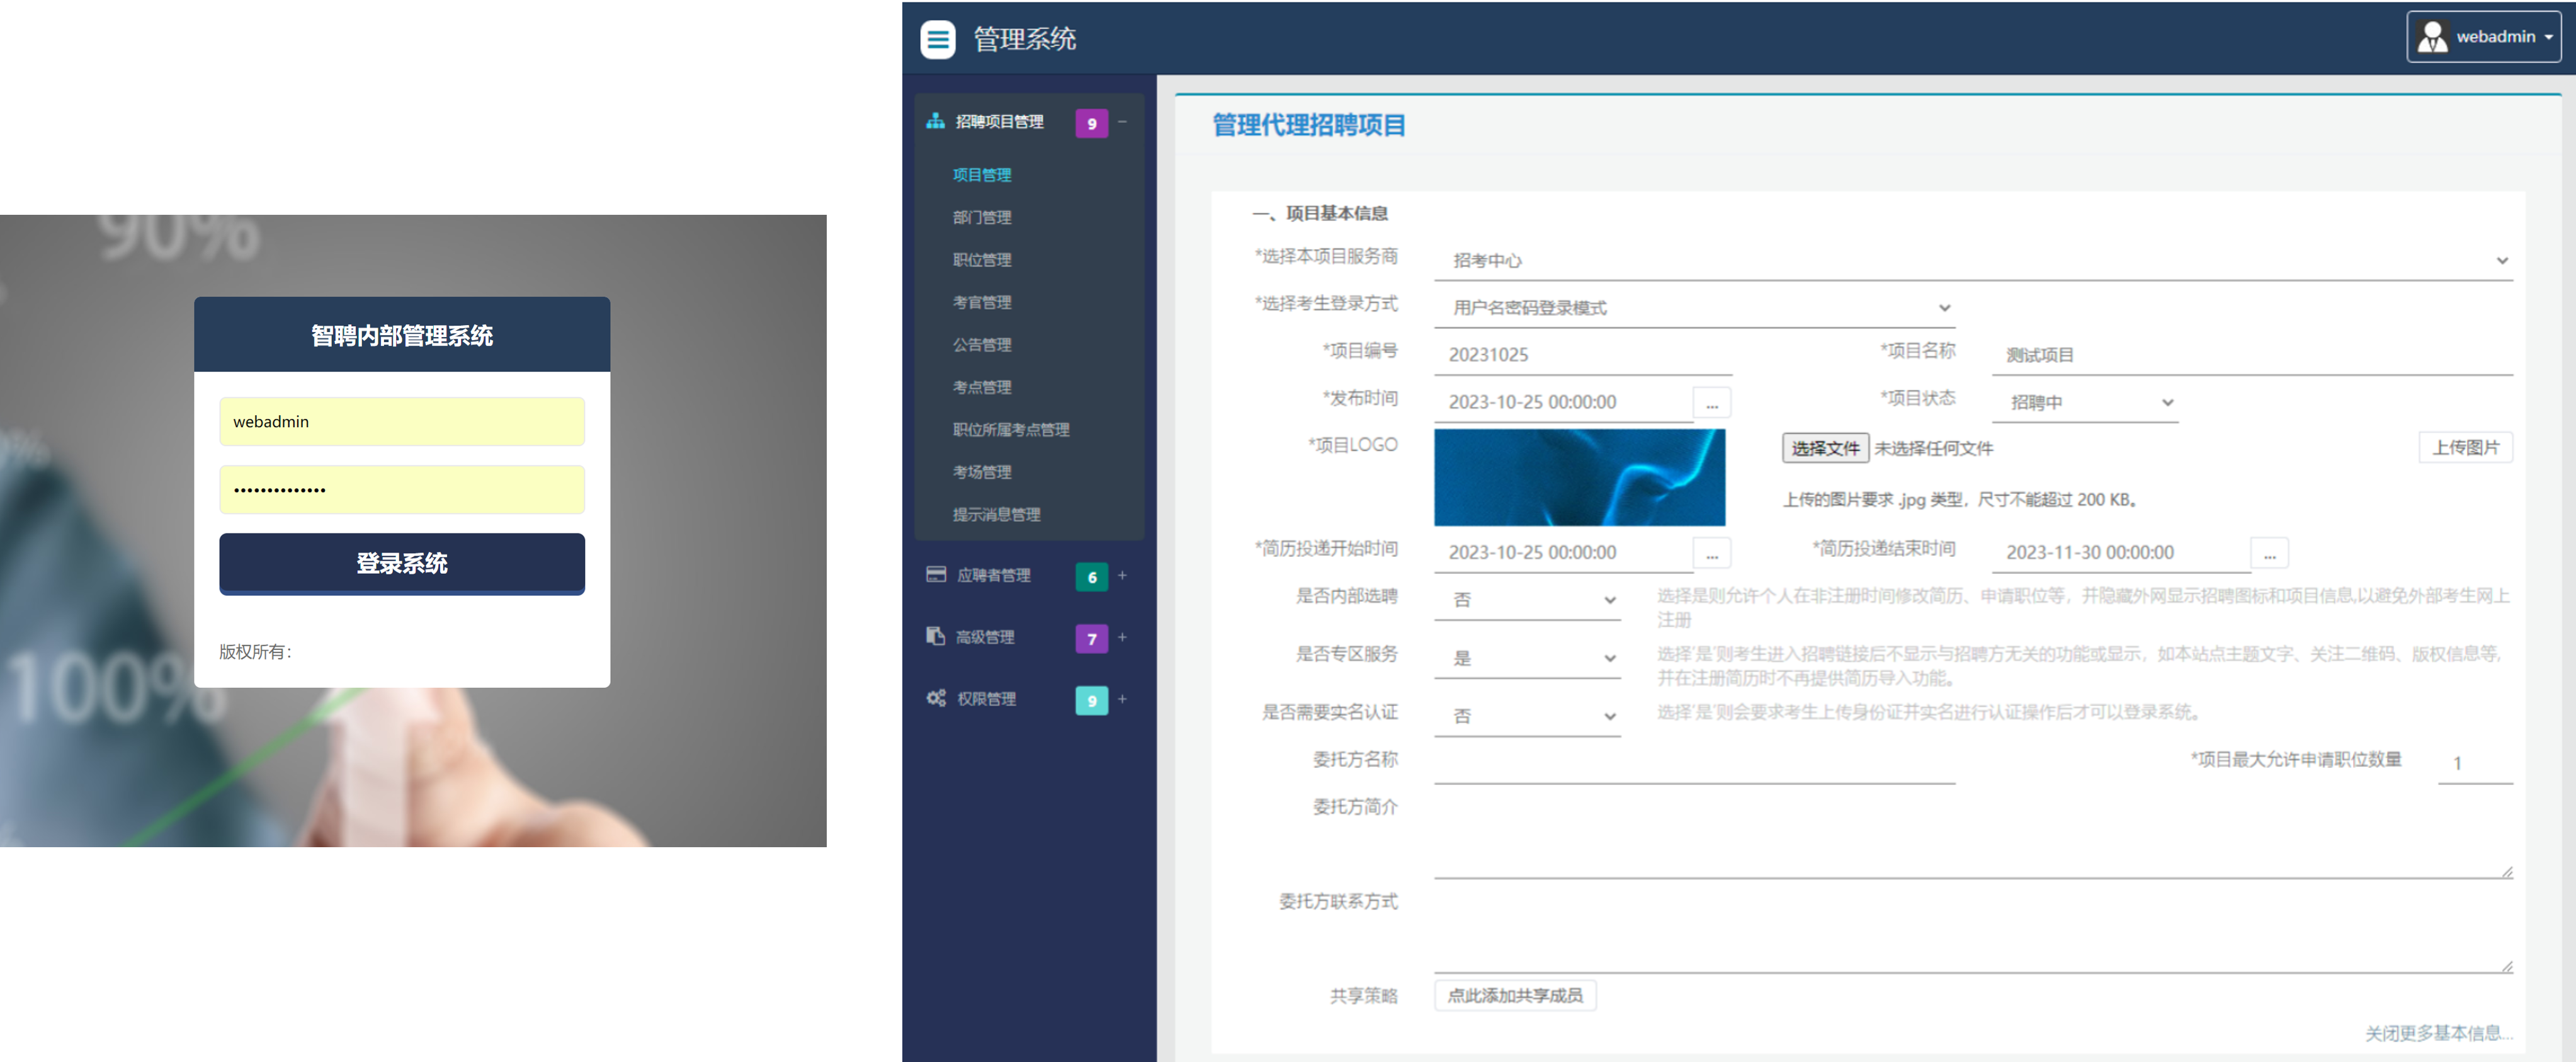Open the 发布时间 date picker button
This screenshot has width=2576, height=1062.
pos(1712,402)
